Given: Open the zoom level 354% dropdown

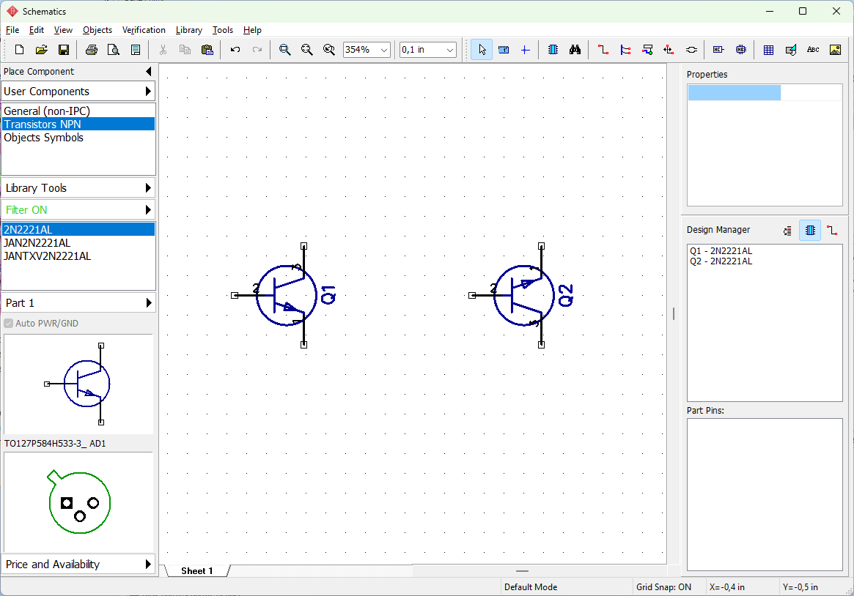Looking at the screenshot, I should [384, 50].
